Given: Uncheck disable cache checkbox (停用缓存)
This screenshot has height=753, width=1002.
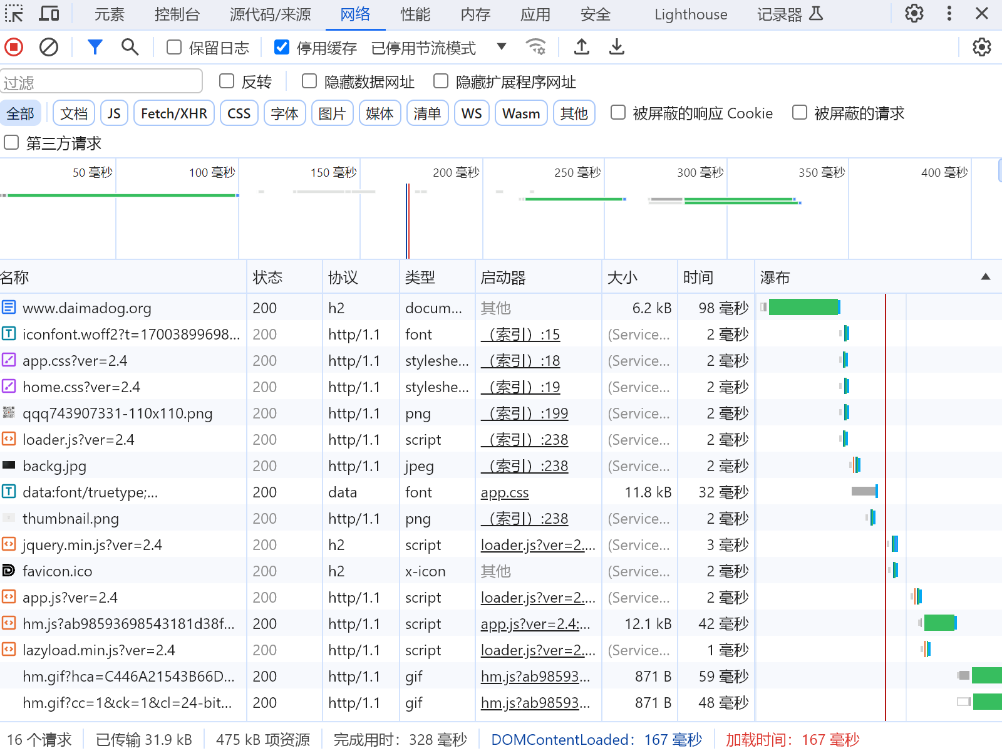Looking at the screenshot, I should pos(282,47).
